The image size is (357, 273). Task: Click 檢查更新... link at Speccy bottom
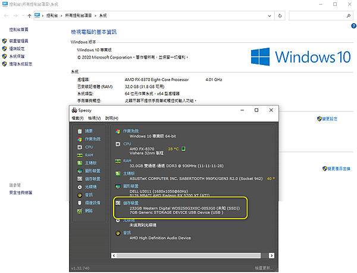click(x=264, y=268)
